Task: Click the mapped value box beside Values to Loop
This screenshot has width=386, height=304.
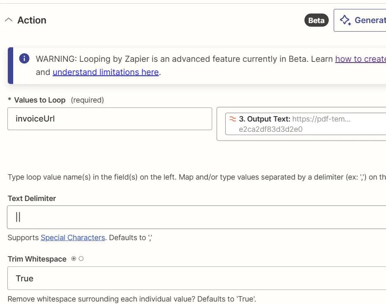Action: [301, 124]
